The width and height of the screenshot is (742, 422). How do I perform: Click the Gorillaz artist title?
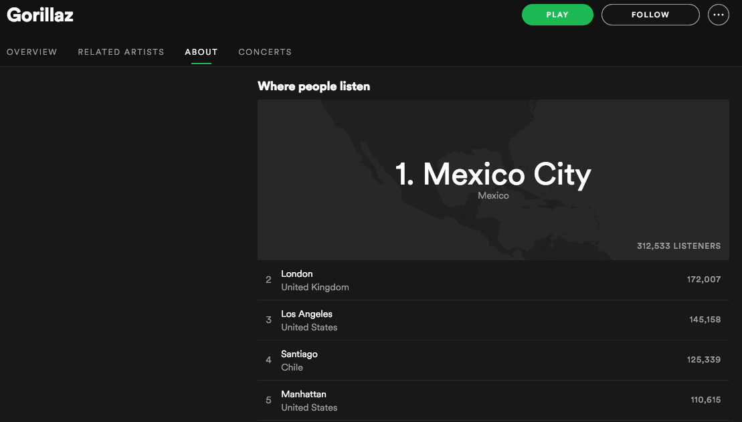click(40, 15)
